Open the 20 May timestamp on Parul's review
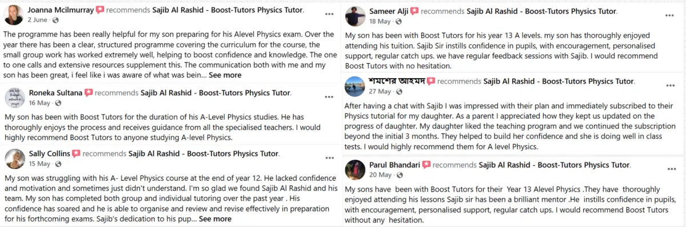 [x=380, y=175]
